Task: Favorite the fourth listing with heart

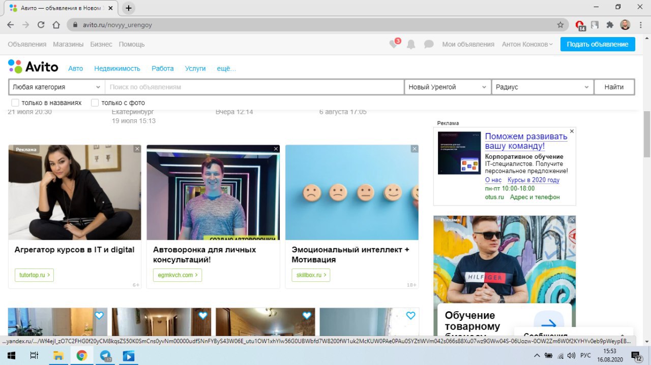Action: [410, 315]
